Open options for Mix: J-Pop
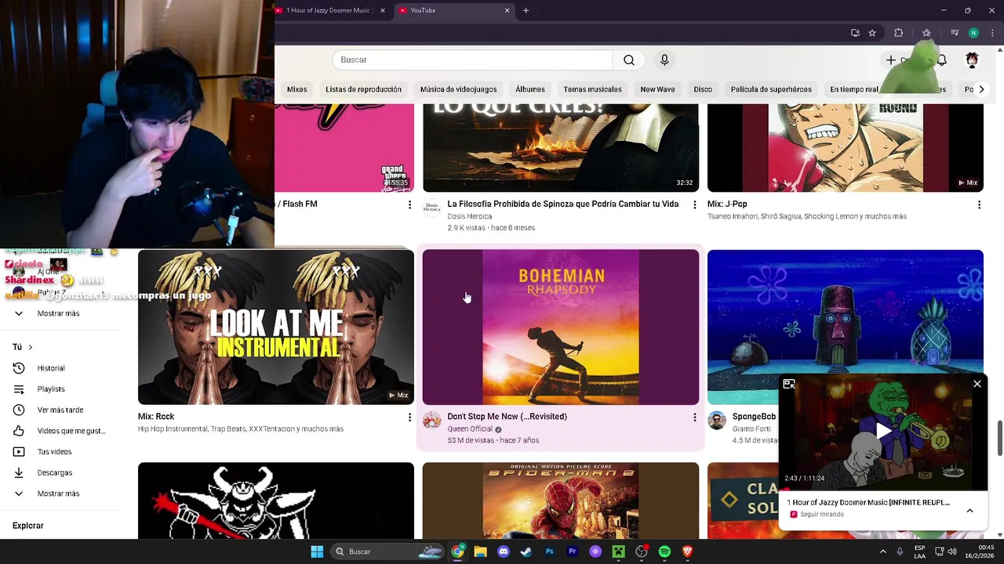This screenshot has width=1004, height=564. (x=979, y=204)
